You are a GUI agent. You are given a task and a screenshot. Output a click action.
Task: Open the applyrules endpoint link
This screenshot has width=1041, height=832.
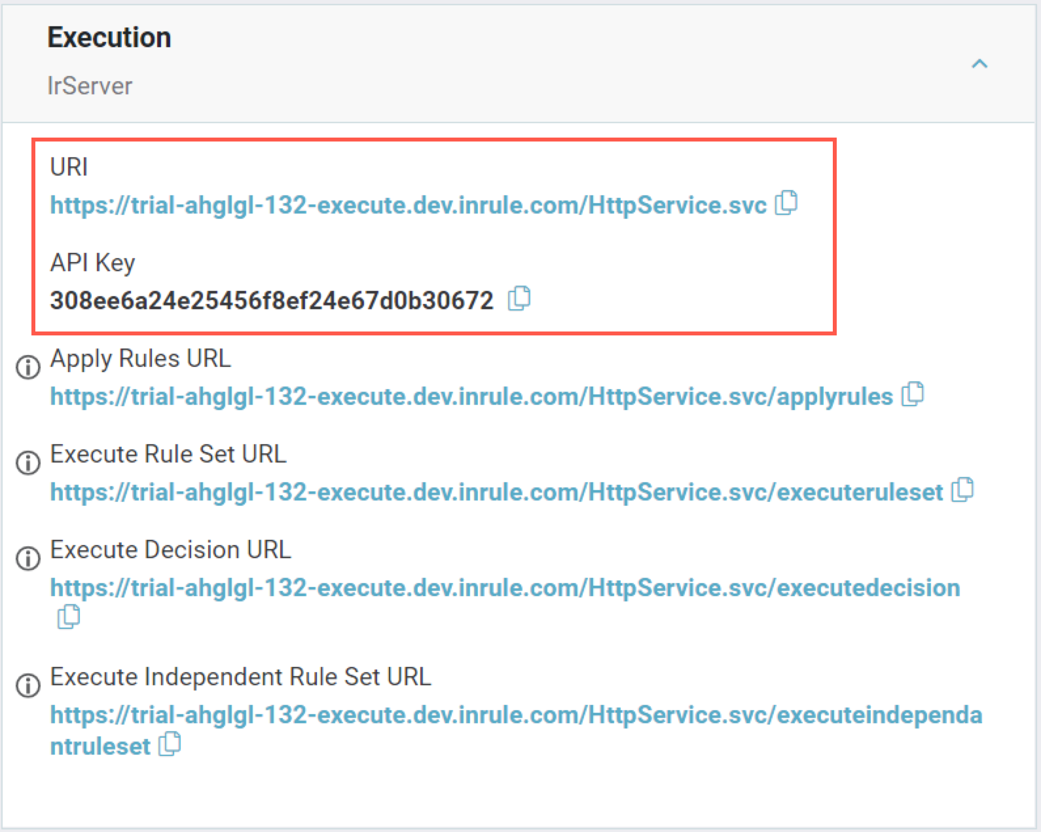pyautogui.click(x=471, y=397)
